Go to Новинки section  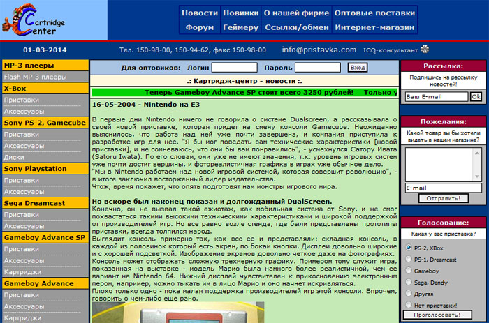(x=241, y=13)
